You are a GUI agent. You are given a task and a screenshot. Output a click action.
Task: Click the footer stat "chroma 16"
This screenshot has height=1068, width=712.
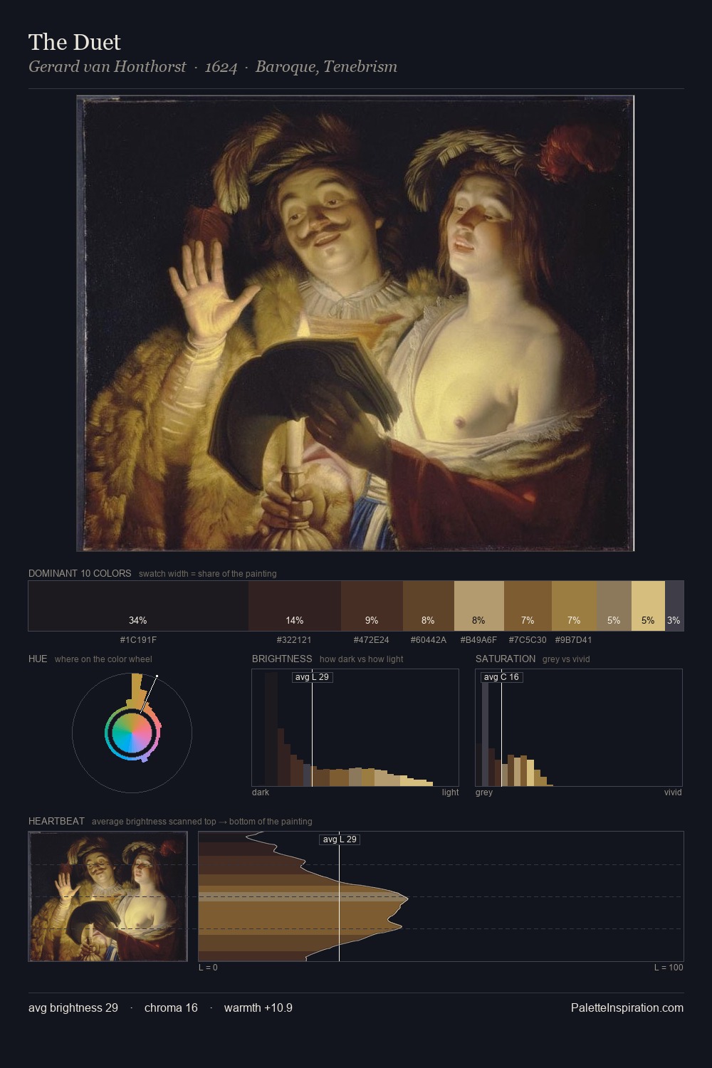tap(171, 1007)
